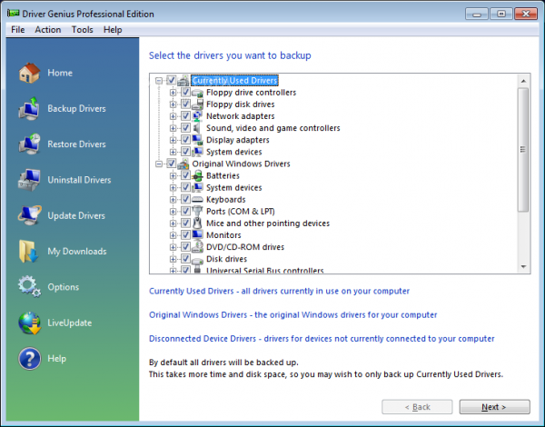Screen dimensions: 545x427
Task: Click the Floppy drive controllers device icon
Action: 197,93
